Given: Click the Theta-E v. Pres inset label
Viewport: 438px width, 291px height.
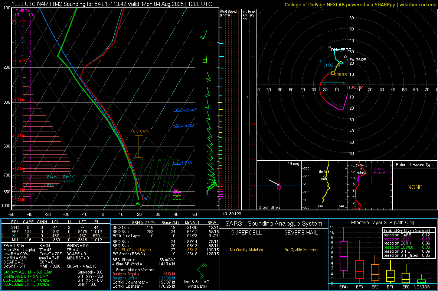Looking at the screenshot, I should pos(324,175).
